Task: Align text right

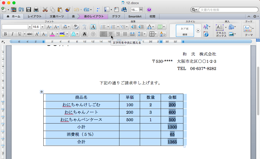Action: click(x=118, y=34)
